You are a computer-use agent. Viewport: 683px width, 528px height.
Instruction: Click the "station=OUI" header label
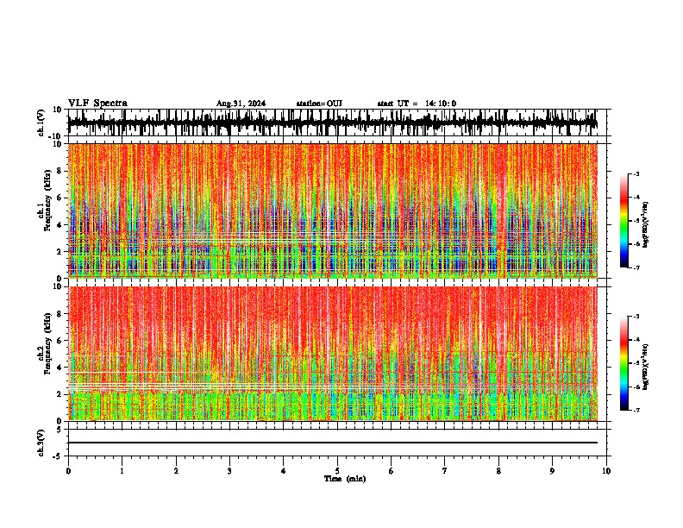319,104
